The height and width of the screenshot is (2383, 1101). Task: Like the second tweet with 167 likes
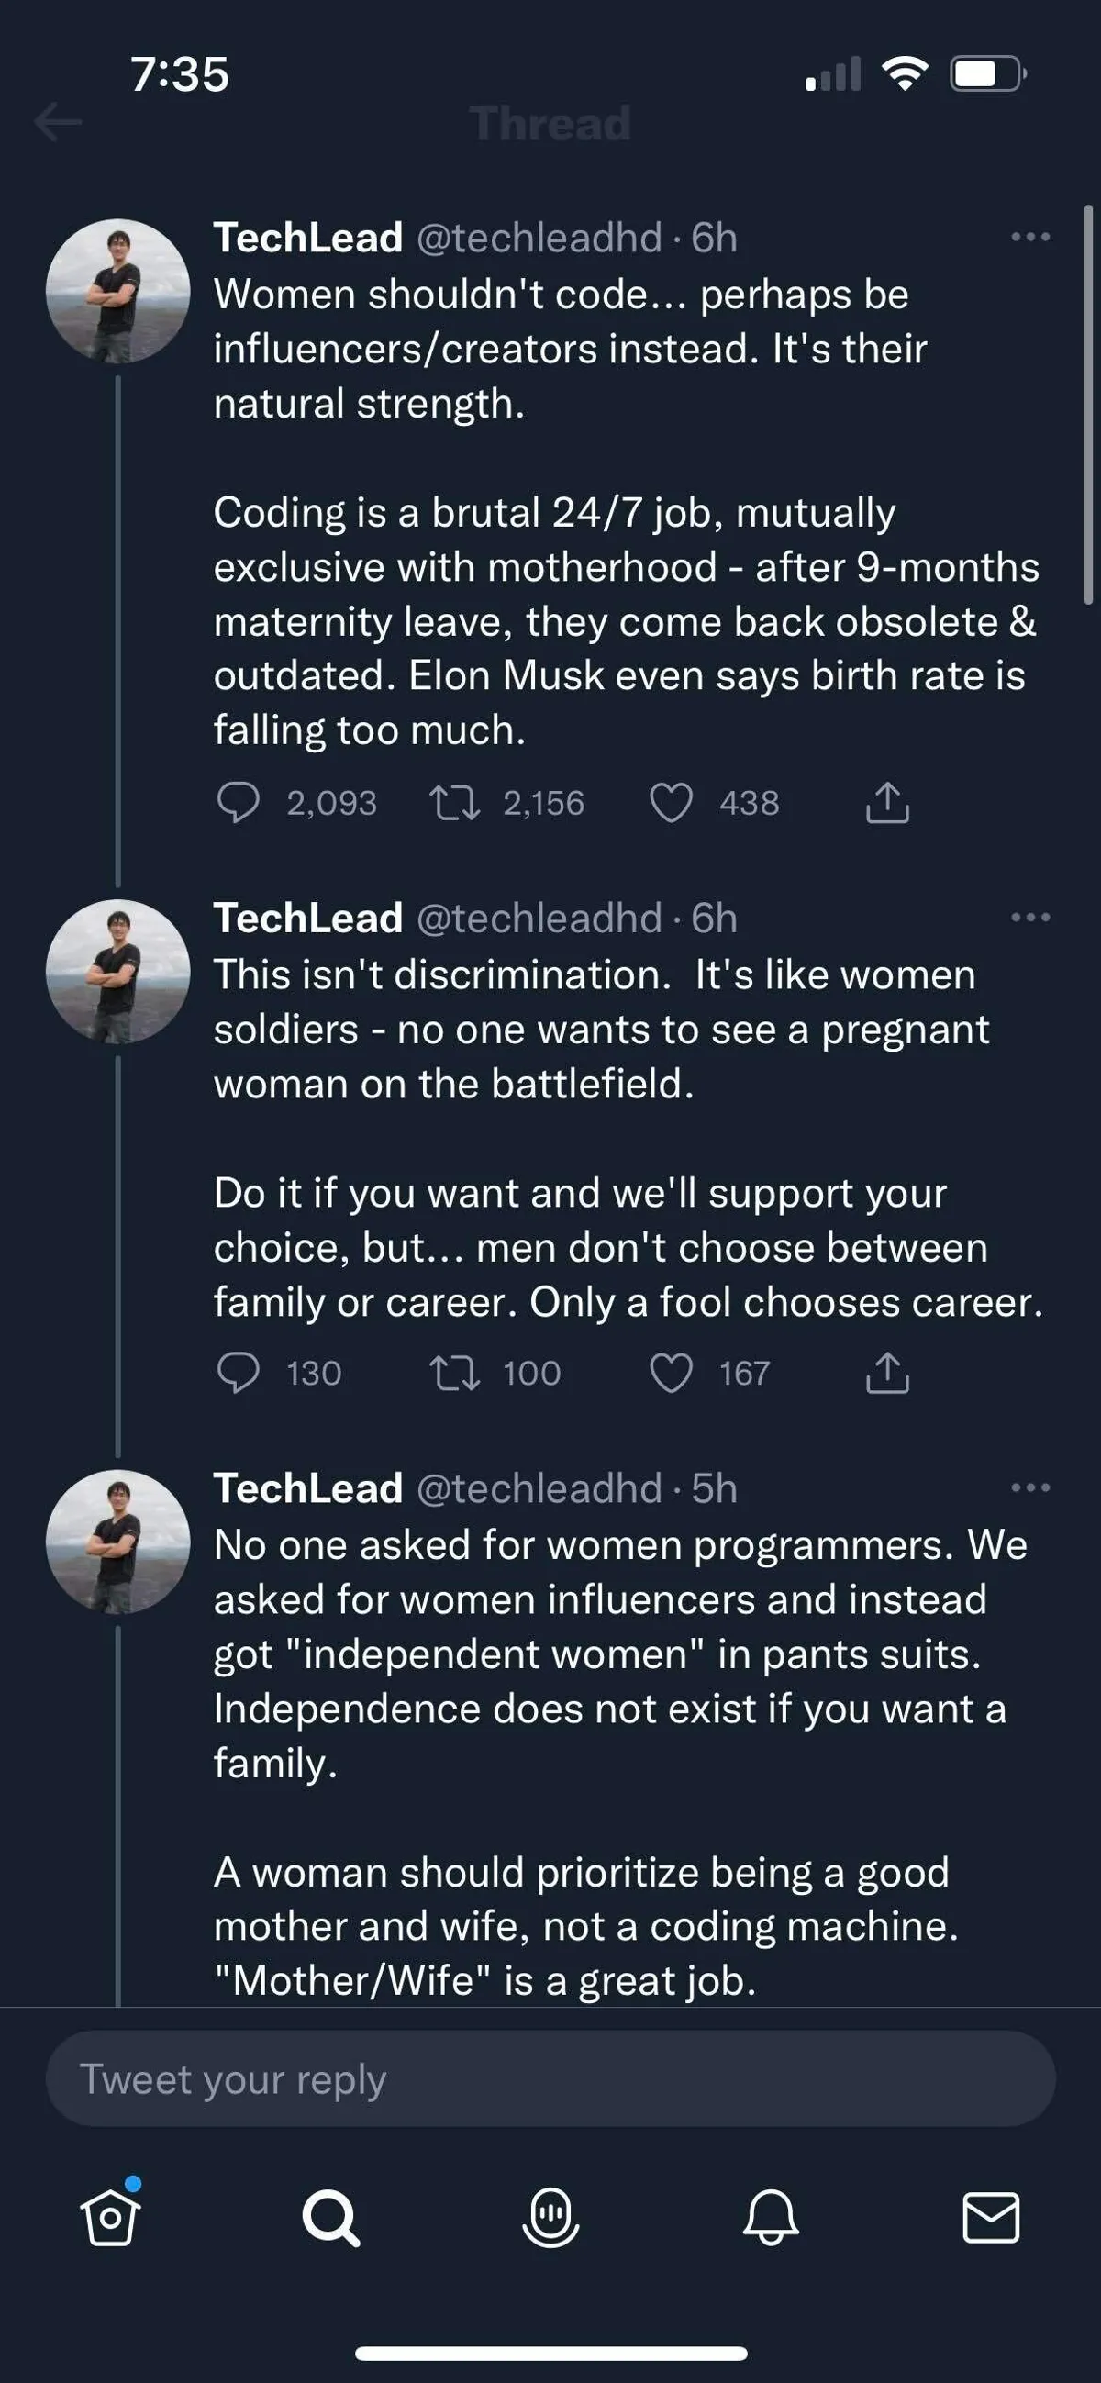click(671, 1373)
